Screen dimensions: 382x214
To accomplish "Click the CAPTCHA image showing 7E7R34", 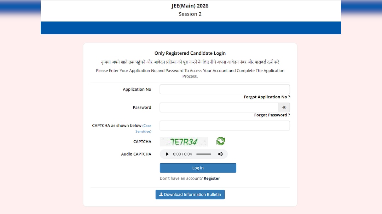I will tap(184, 142).
